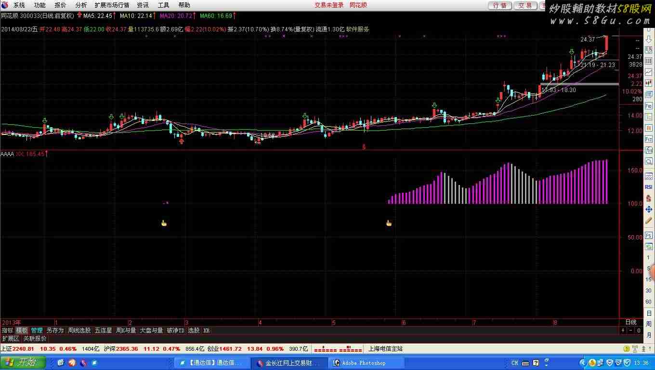Switch to monthly period 月 button
Screen dimensions: 655x370
pos(649,335)
